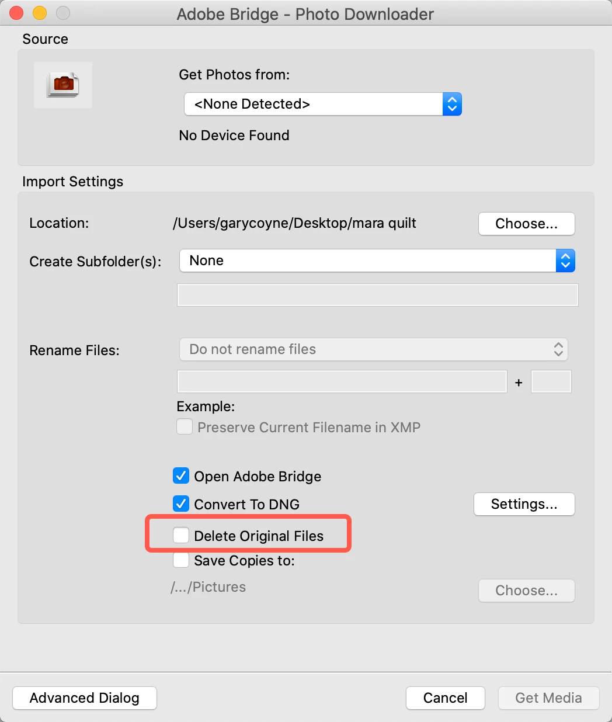
Task: Click the rename text input field
Action: point(342,381)
